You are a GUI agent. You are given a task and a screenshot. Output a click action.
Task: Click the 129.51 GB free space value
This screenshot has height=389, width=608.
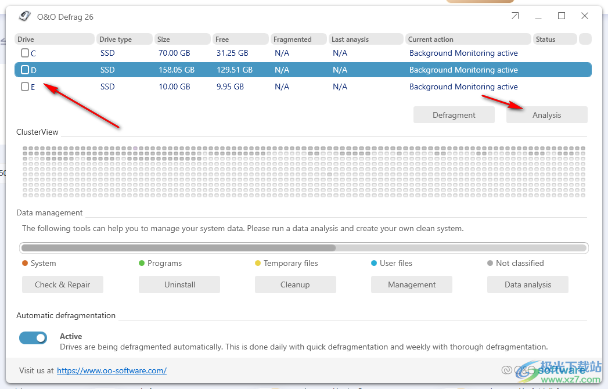235,70
